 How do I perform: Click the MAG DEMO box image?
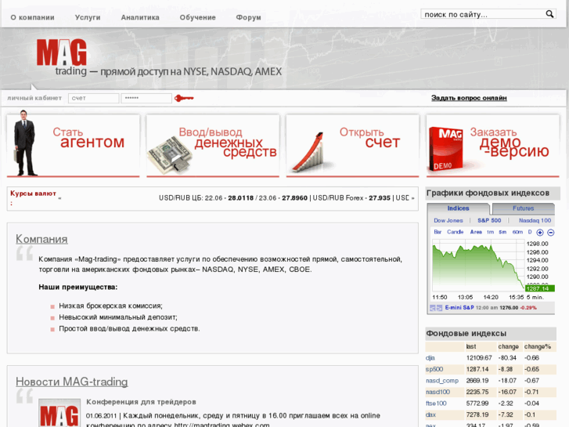pyautogui.click(x=446, y=149)
